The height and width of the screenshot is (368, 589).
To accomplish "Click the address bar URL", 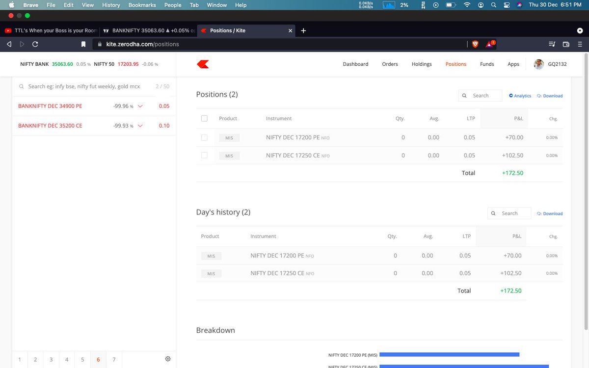I will [142, 44].
